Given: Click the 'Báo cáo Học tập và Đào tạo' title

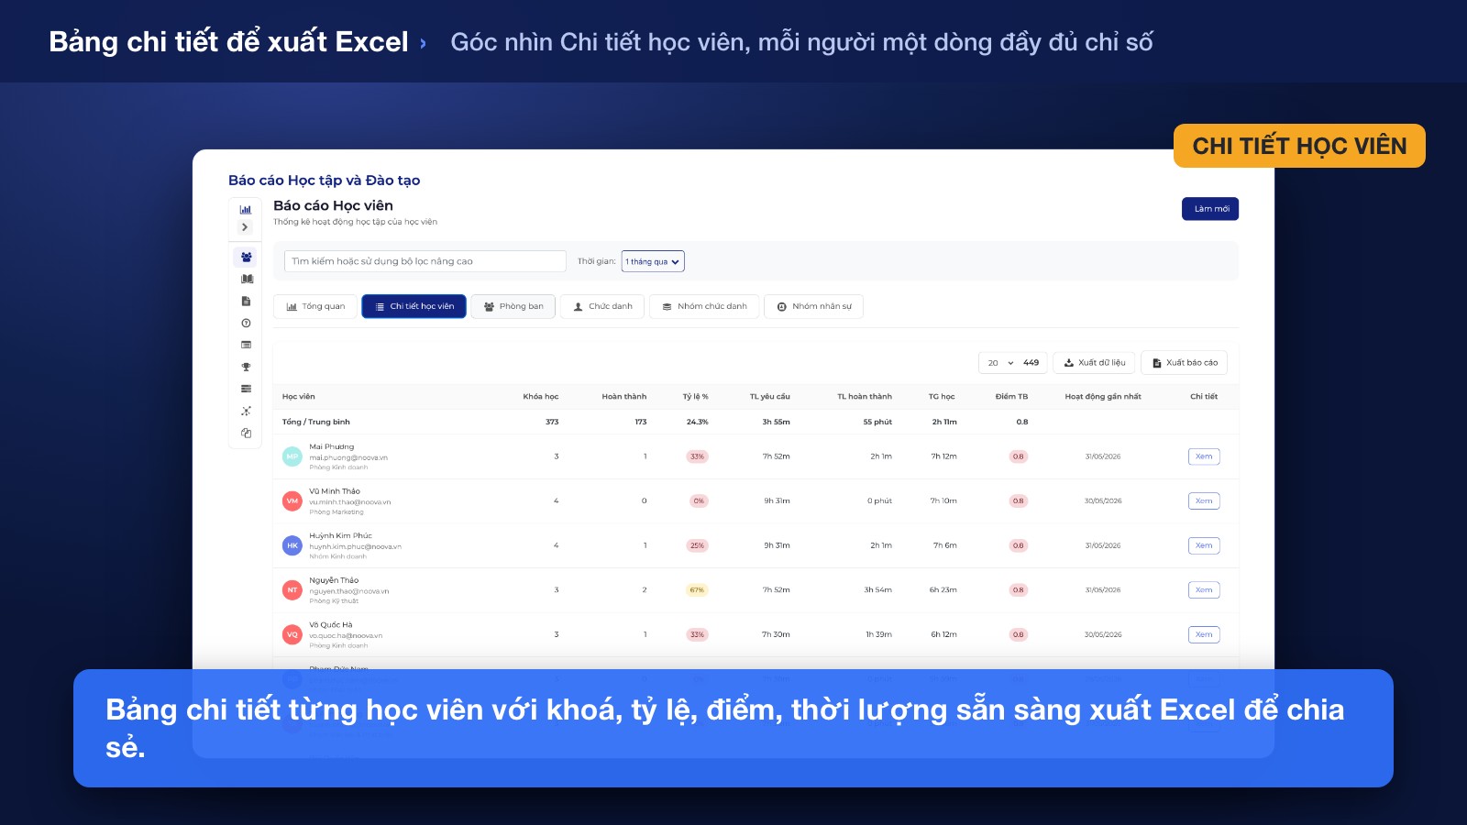Looking at the screenshot, I should pyautogui.click(x=325, y=181).
